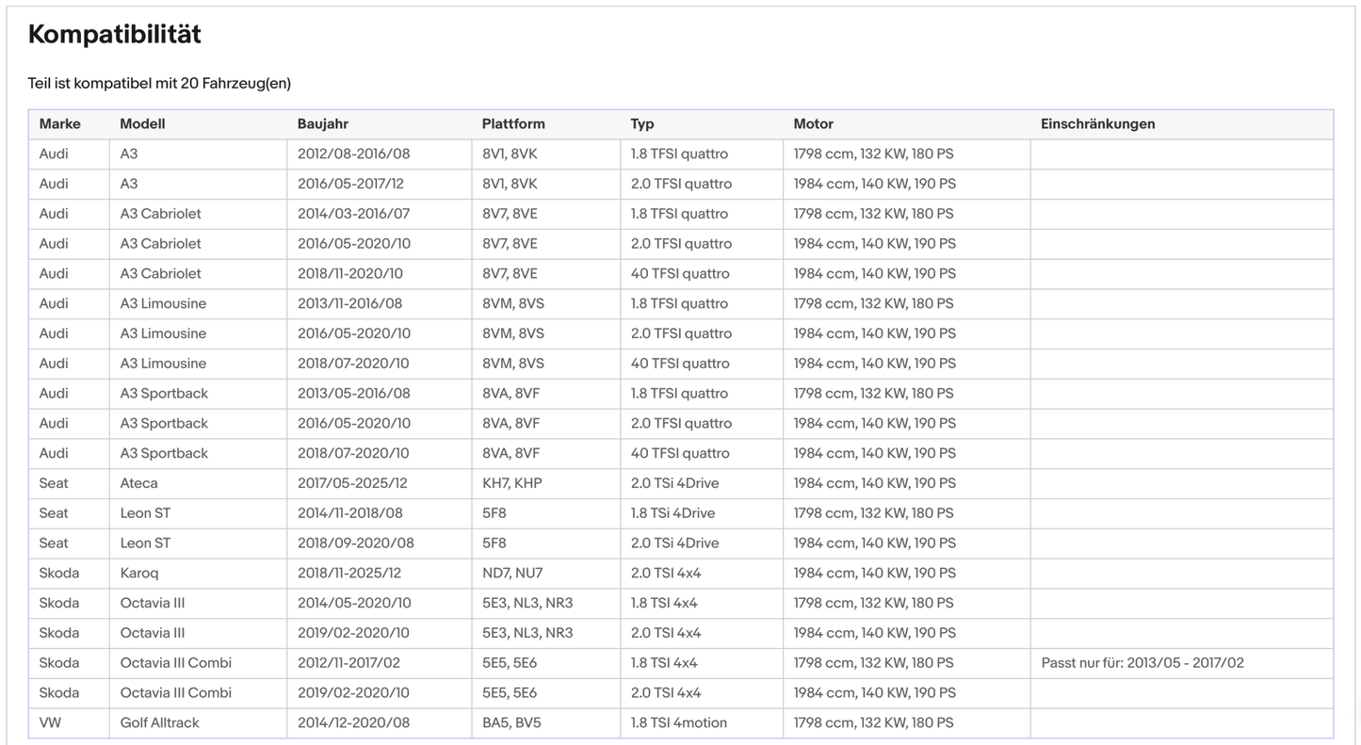Click the Motor column header
Viewport: 1361px width, 745px height.
pyautogui.click(x=813, y=124)
